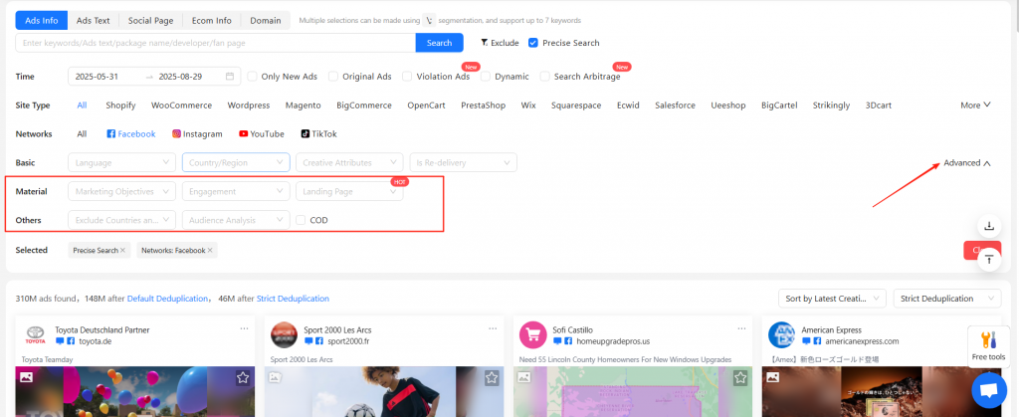The height and width of the screenshot is (417, 1019).
Task: Open Creative Attributes dropdown
Action: [349, 162]
